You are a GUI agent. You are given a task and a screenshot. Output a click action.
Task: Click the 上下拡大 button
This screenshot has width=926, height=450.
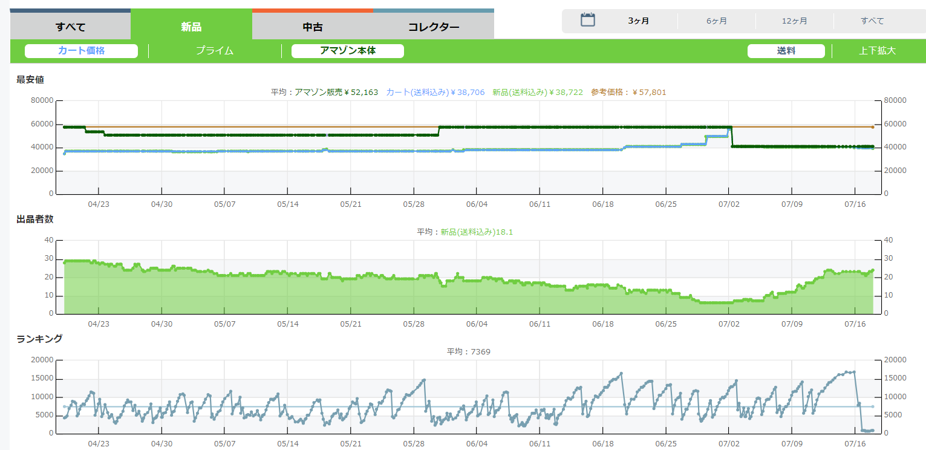coord(877,51)
